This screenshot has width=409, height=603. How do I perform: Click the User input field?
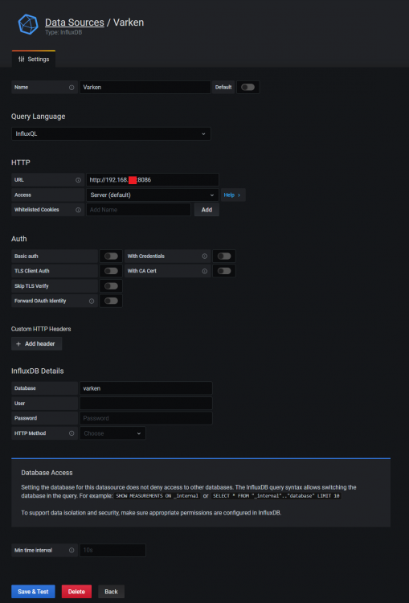pyautogui.click(x=146, y=404)
